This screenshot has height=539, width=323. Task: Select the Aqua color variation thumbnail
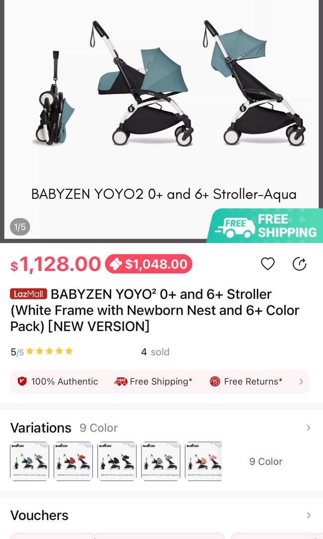[x=29, y=461]
